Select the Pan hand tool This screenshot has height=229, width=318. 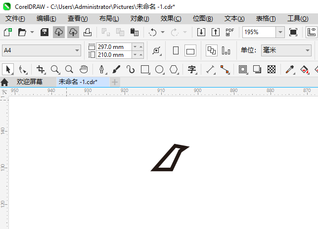(84, 69)
